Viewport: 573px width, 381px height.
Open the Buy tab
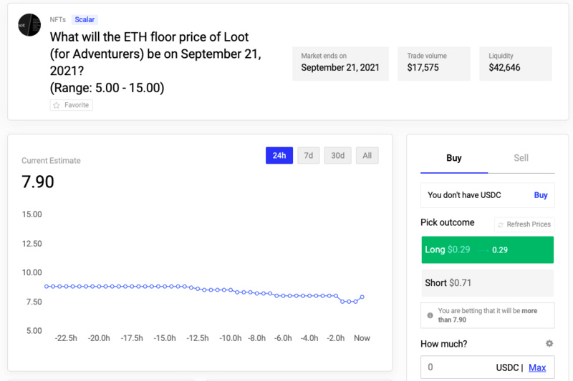tap(454, 158)
